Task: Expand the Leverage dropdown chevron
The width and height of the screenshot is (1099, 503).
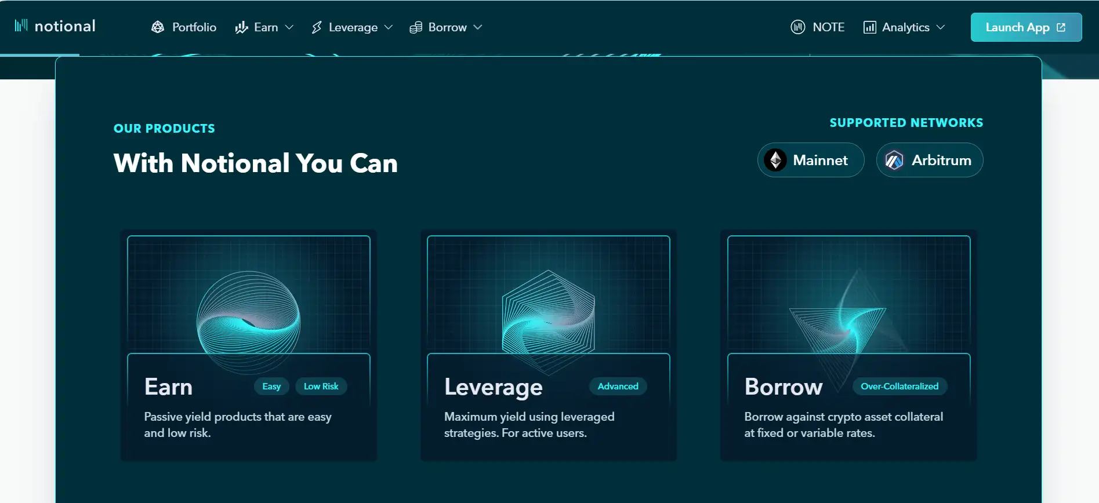Action: [389, 27]
